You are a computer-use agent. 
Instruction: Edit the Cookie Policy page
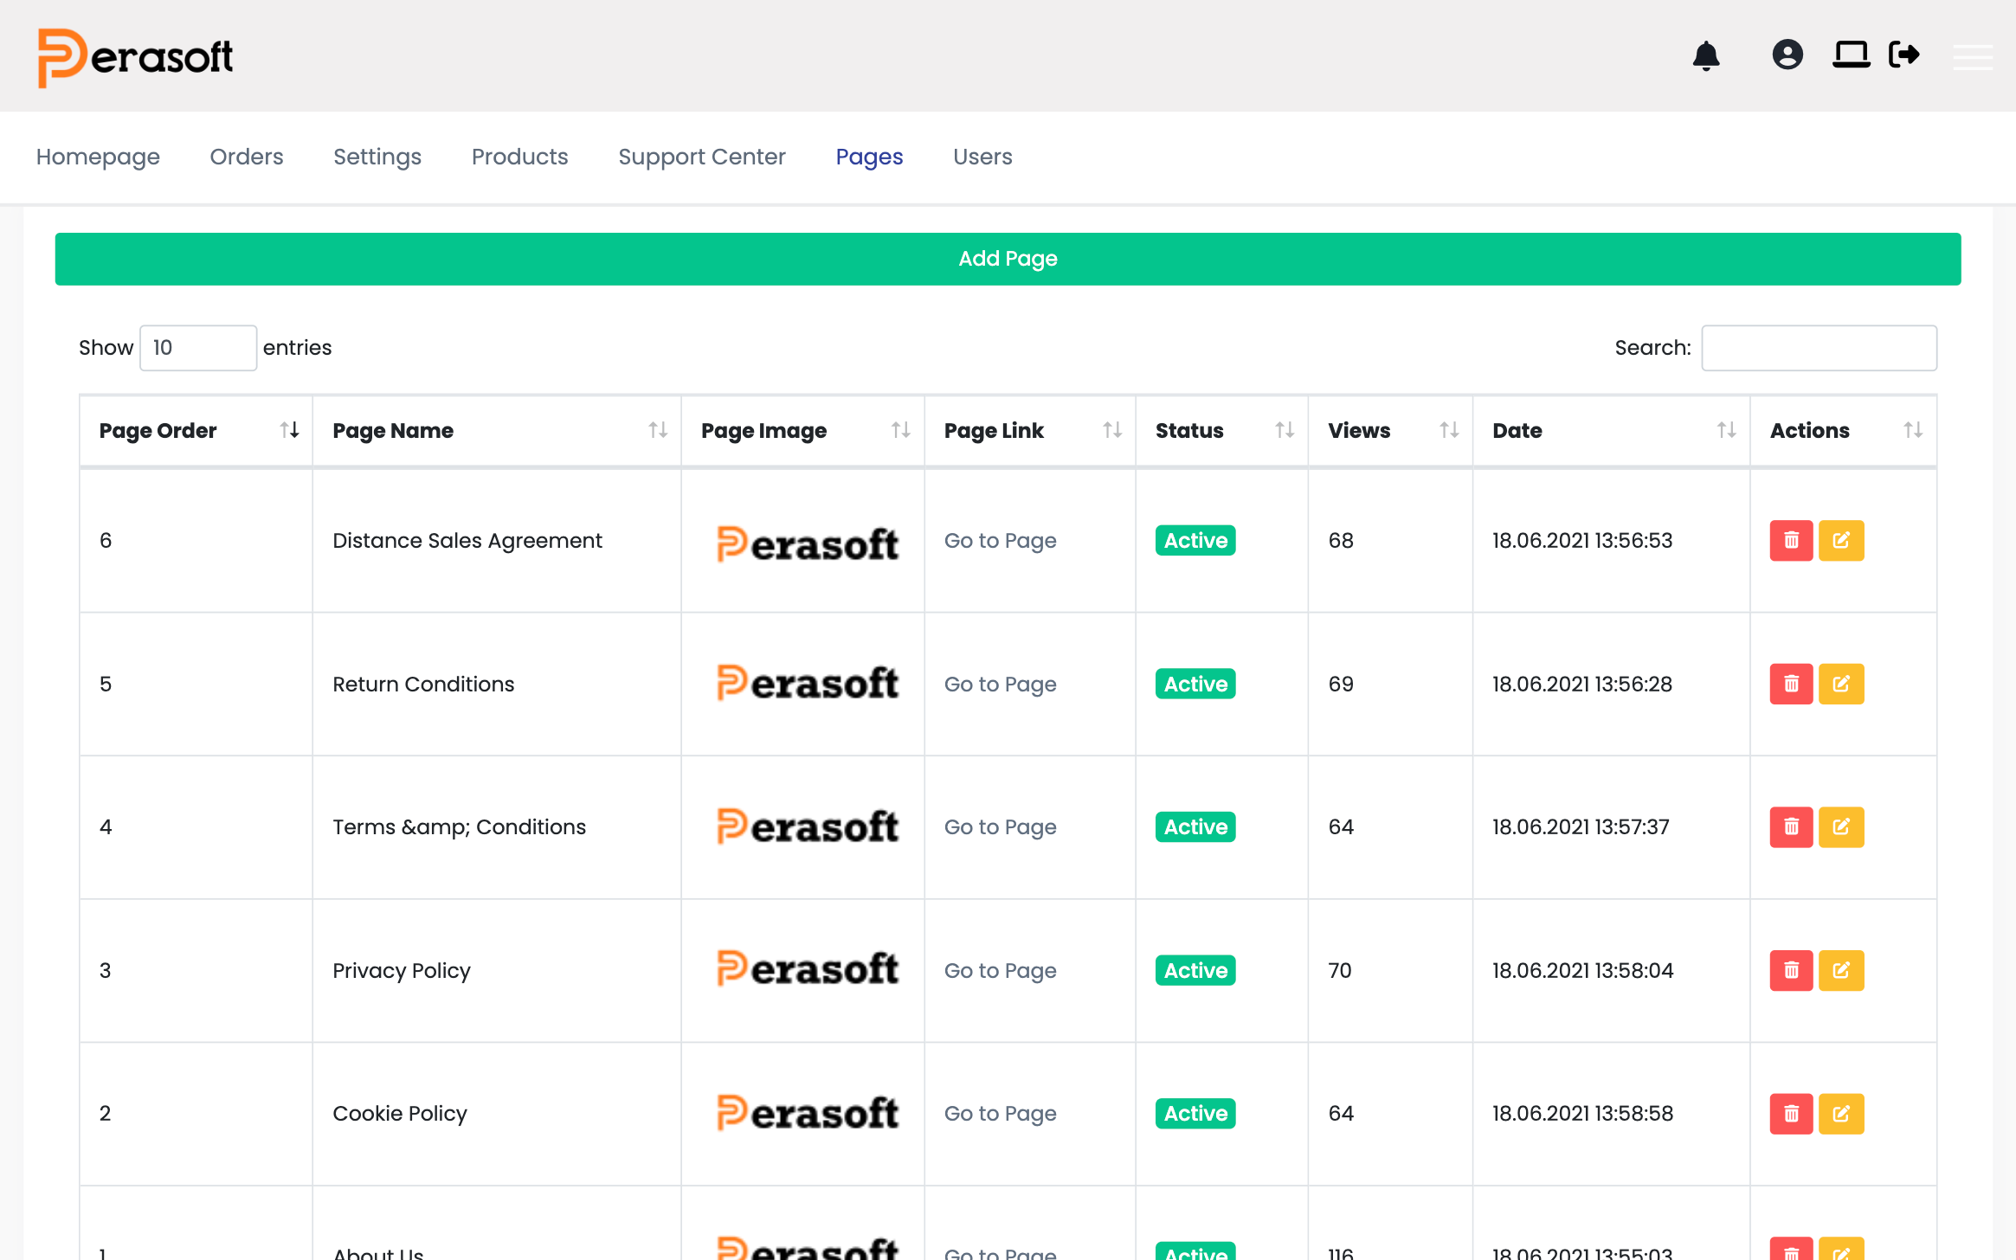pos(1841,1114)
